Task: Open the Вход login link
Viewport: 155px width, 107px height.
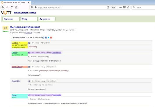Action: [33, 13]
